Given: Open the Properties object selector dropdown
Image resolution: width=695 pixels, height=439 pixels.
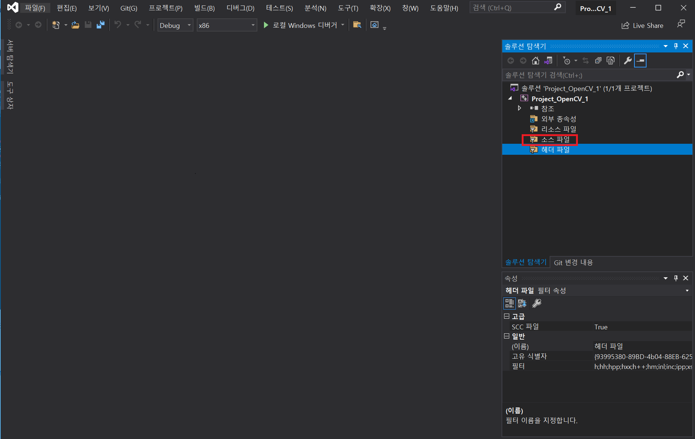Looking at the screenshot, I should click(x=687, y=290).
